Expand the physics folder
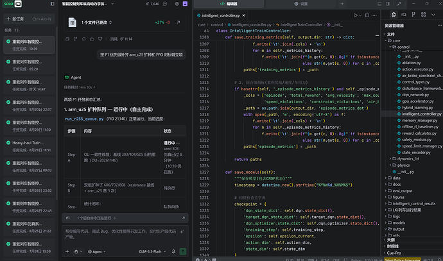 tap(403, 165)
